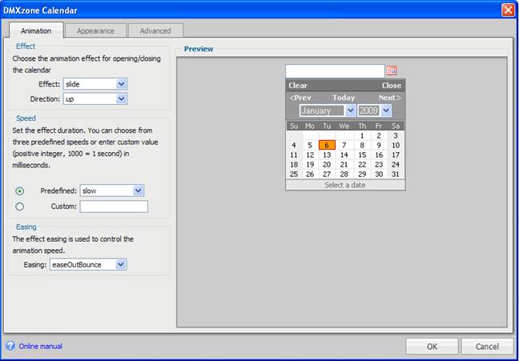Select day 27 in the calendar
The height and width of the screenshot is (361, 519).
coord(327,174)
